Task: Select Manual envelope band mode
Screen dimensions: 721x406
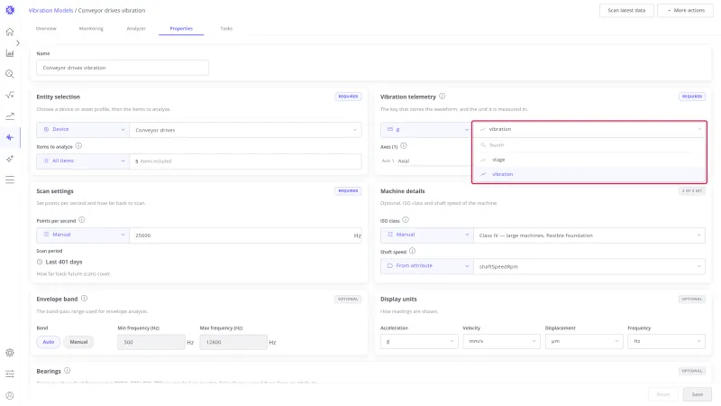Action: 78,342
